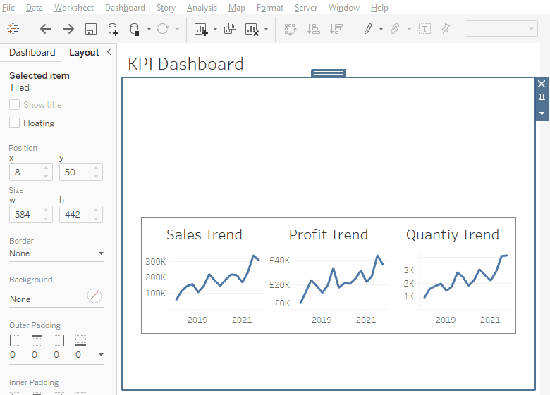
Task: Click the New Data Source icon
Action: point(113,29)
